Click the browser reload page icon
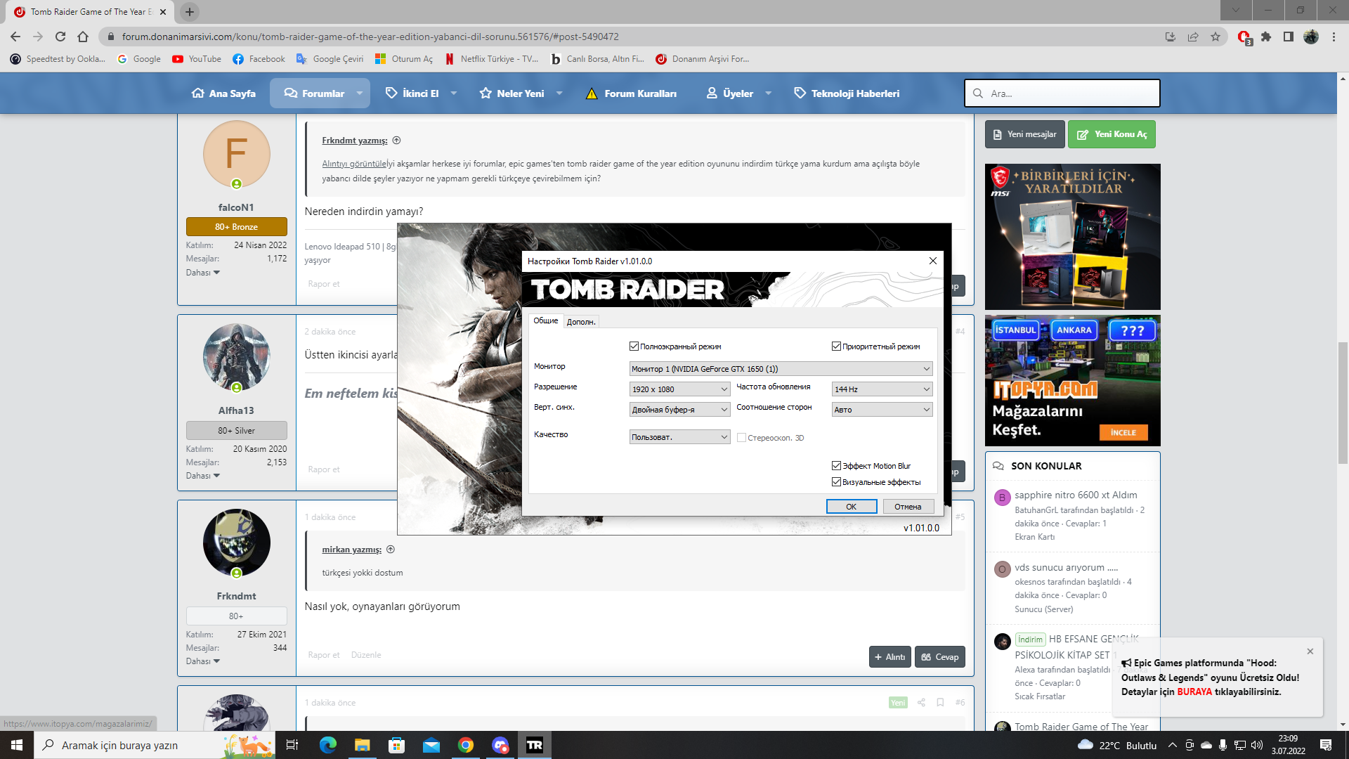 click(60, 37)
